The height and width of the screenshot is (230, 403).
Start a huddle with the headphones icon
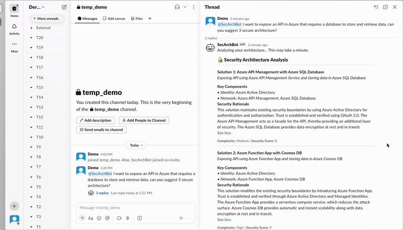pos(177,7)
